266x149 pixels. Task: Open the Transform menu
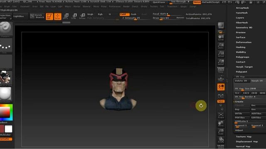172,7
